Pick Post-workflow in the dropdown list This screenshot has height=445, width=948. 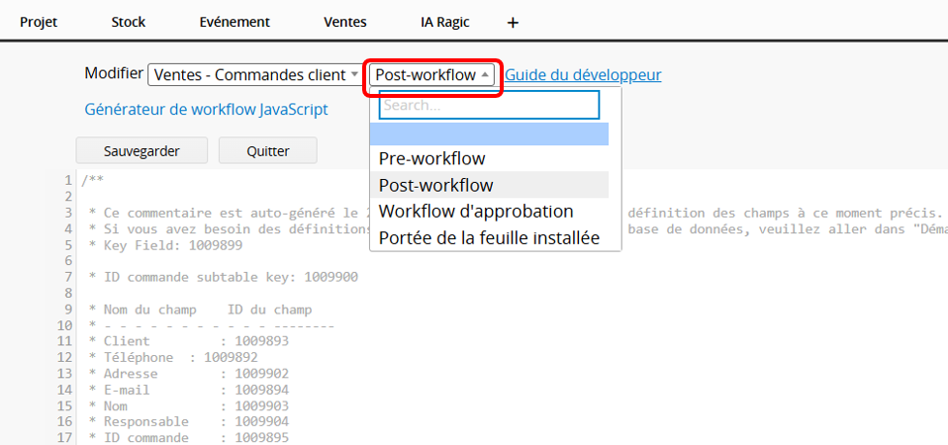436,185
